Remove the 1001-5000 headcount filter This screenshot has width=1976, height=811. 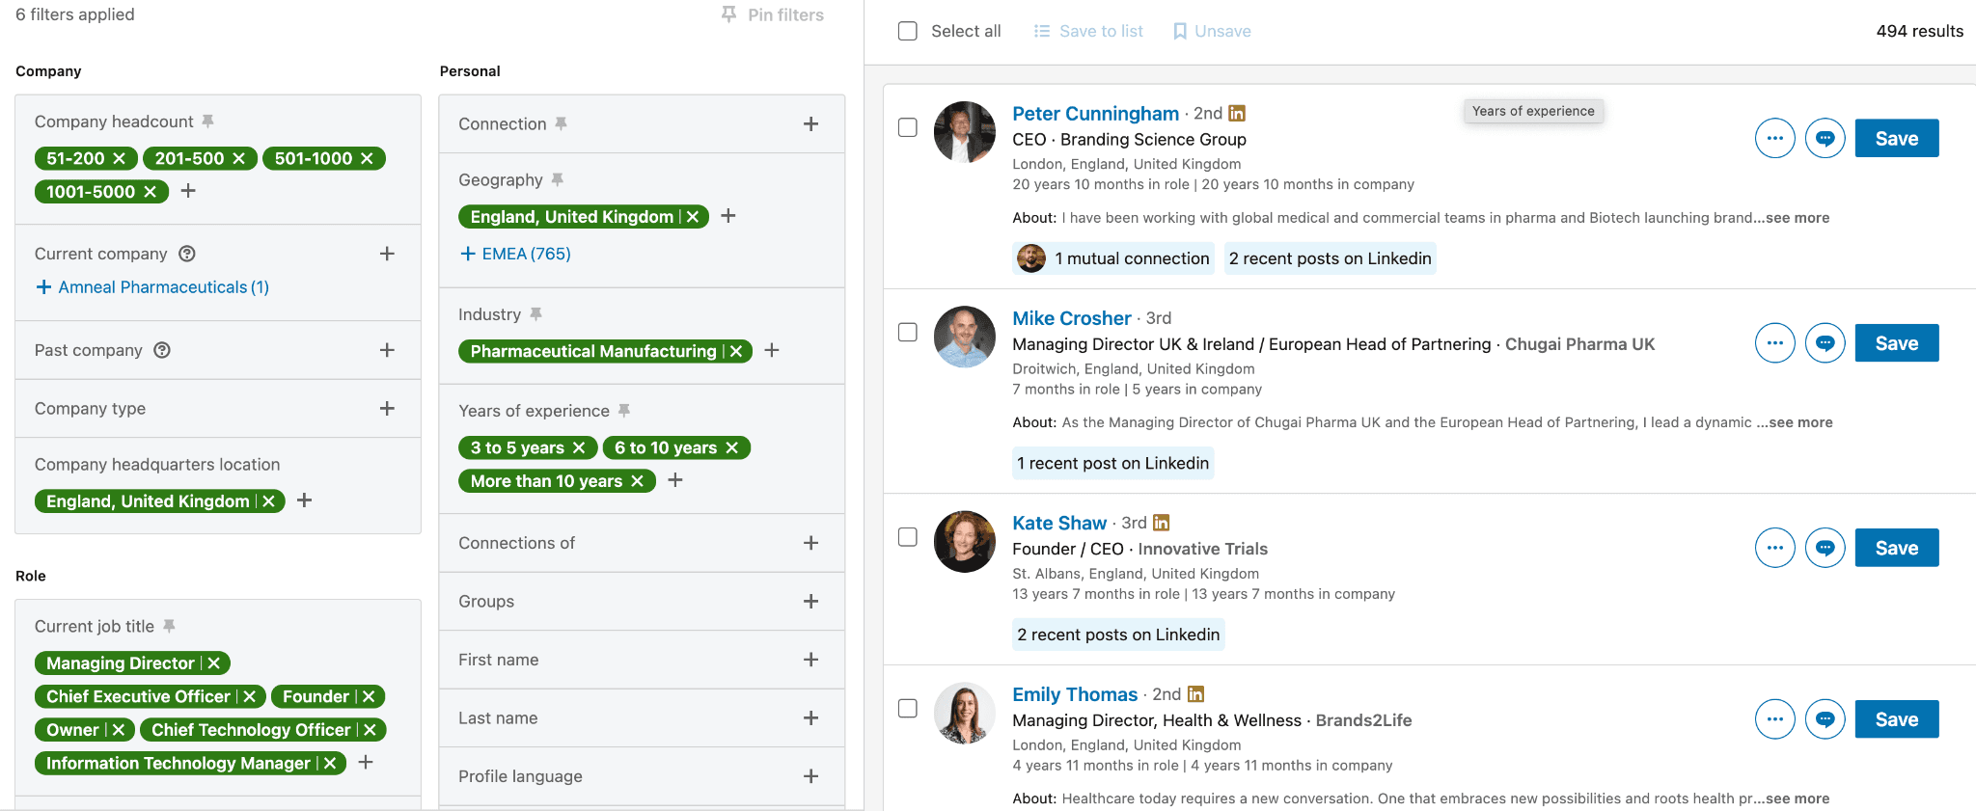150,192
